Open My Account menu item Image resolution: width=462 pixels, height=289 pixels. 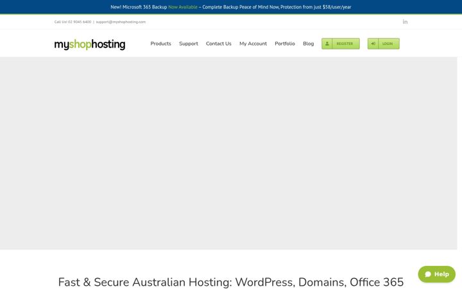[253, 44]
